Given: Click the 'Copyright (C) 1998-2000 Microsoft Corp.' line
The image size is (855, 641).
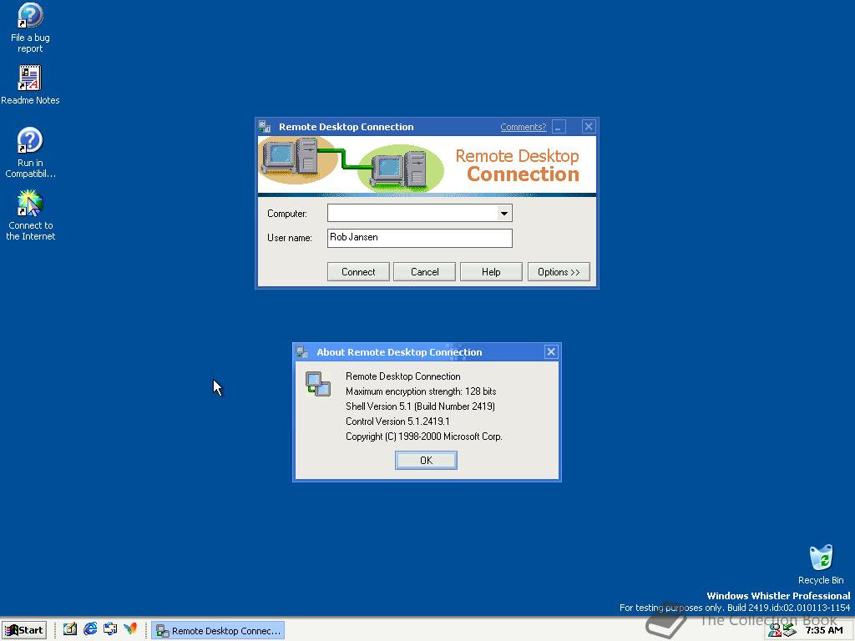Looking at the screenshot, I should click(423, 436).
